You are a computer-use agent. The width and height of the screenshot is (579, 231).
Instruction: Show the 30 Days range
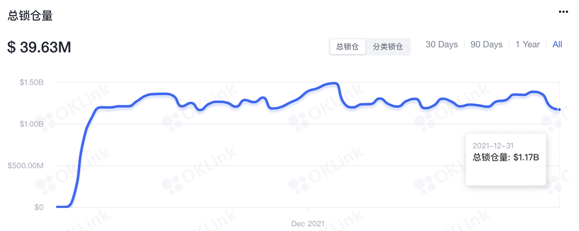pos(441,44)
